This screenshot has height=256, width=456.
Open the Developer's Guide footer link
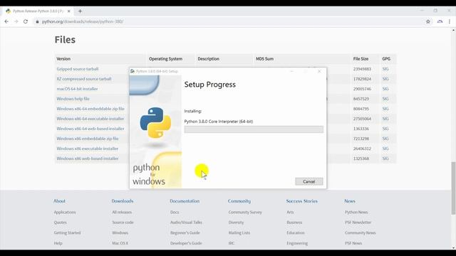click(x=186, y=243)
